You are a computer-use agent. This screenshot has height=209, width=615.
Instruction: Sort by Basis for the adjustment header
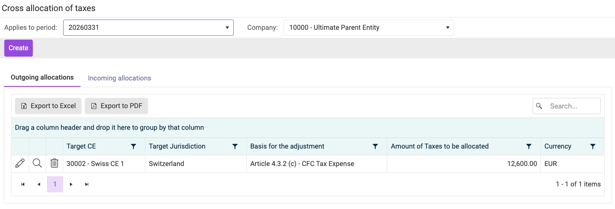(x=287, y=146)
